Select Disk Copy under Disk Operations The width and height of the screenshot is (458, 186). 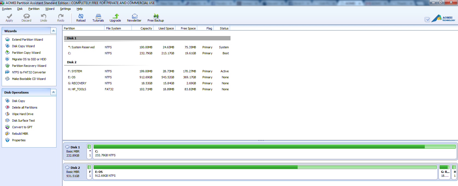click(x=18, y=101)
